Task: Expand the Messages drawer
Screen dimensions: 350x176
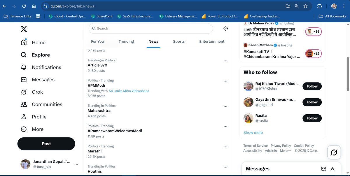Action: 332,169
